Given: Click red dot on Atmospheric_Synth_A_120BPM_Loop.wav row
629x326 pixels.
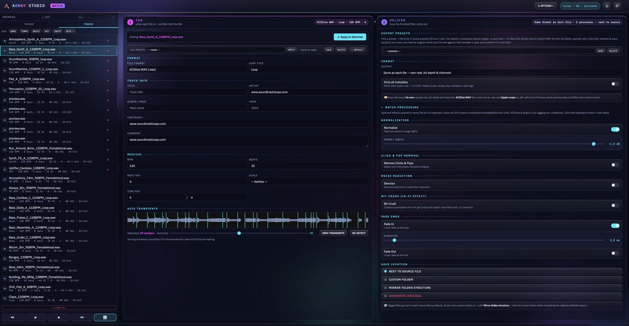Looking at the screenshot, I should [107, 41].
